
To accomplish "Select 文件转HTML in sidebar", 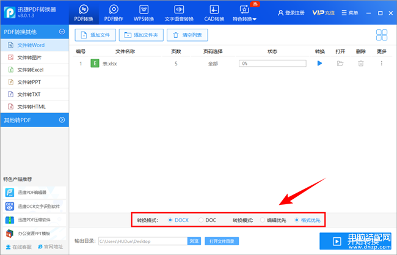I will [x=34, y=107].
